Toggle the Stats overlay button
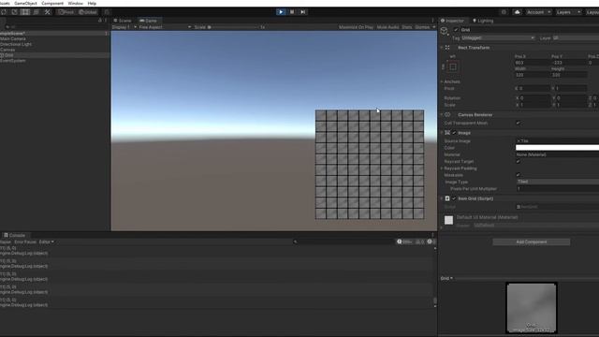Viewport: 599px width, 337px height. (407, 27)
